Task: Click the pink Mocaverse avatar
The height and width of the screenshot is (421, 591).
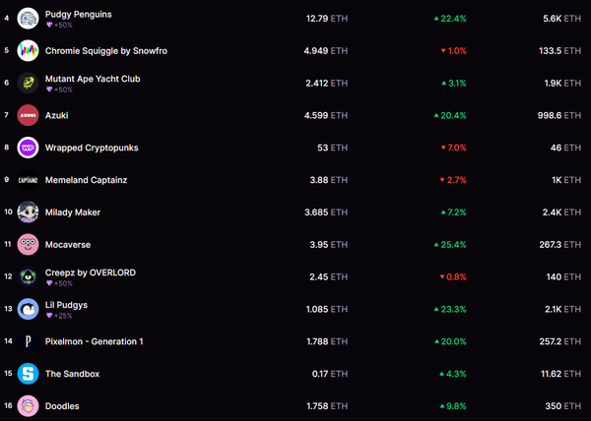Action: [x=29, y=244]
